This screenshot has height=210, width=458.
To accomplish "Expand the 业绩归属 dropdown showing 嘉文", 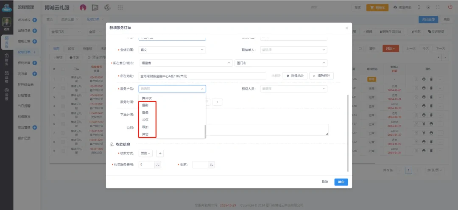I will (172, 50).
